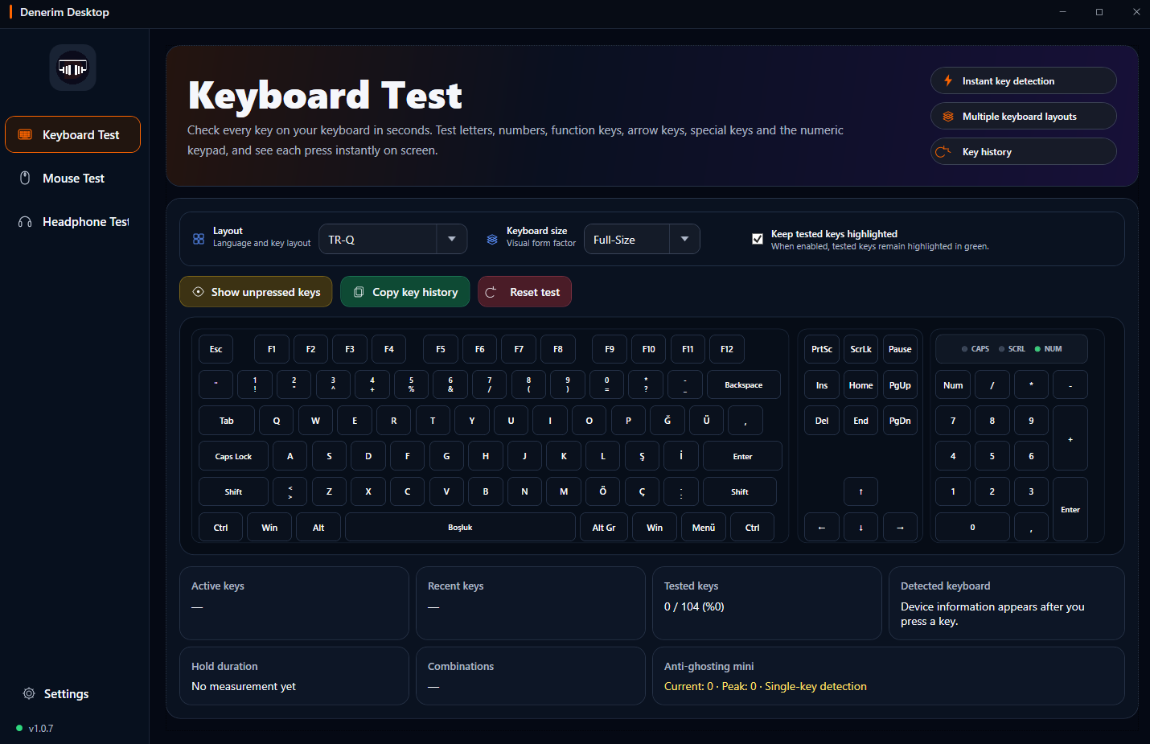The height and width of the screenshot is (744, 1150).
Task: Click the Home key
Action: 860,384
